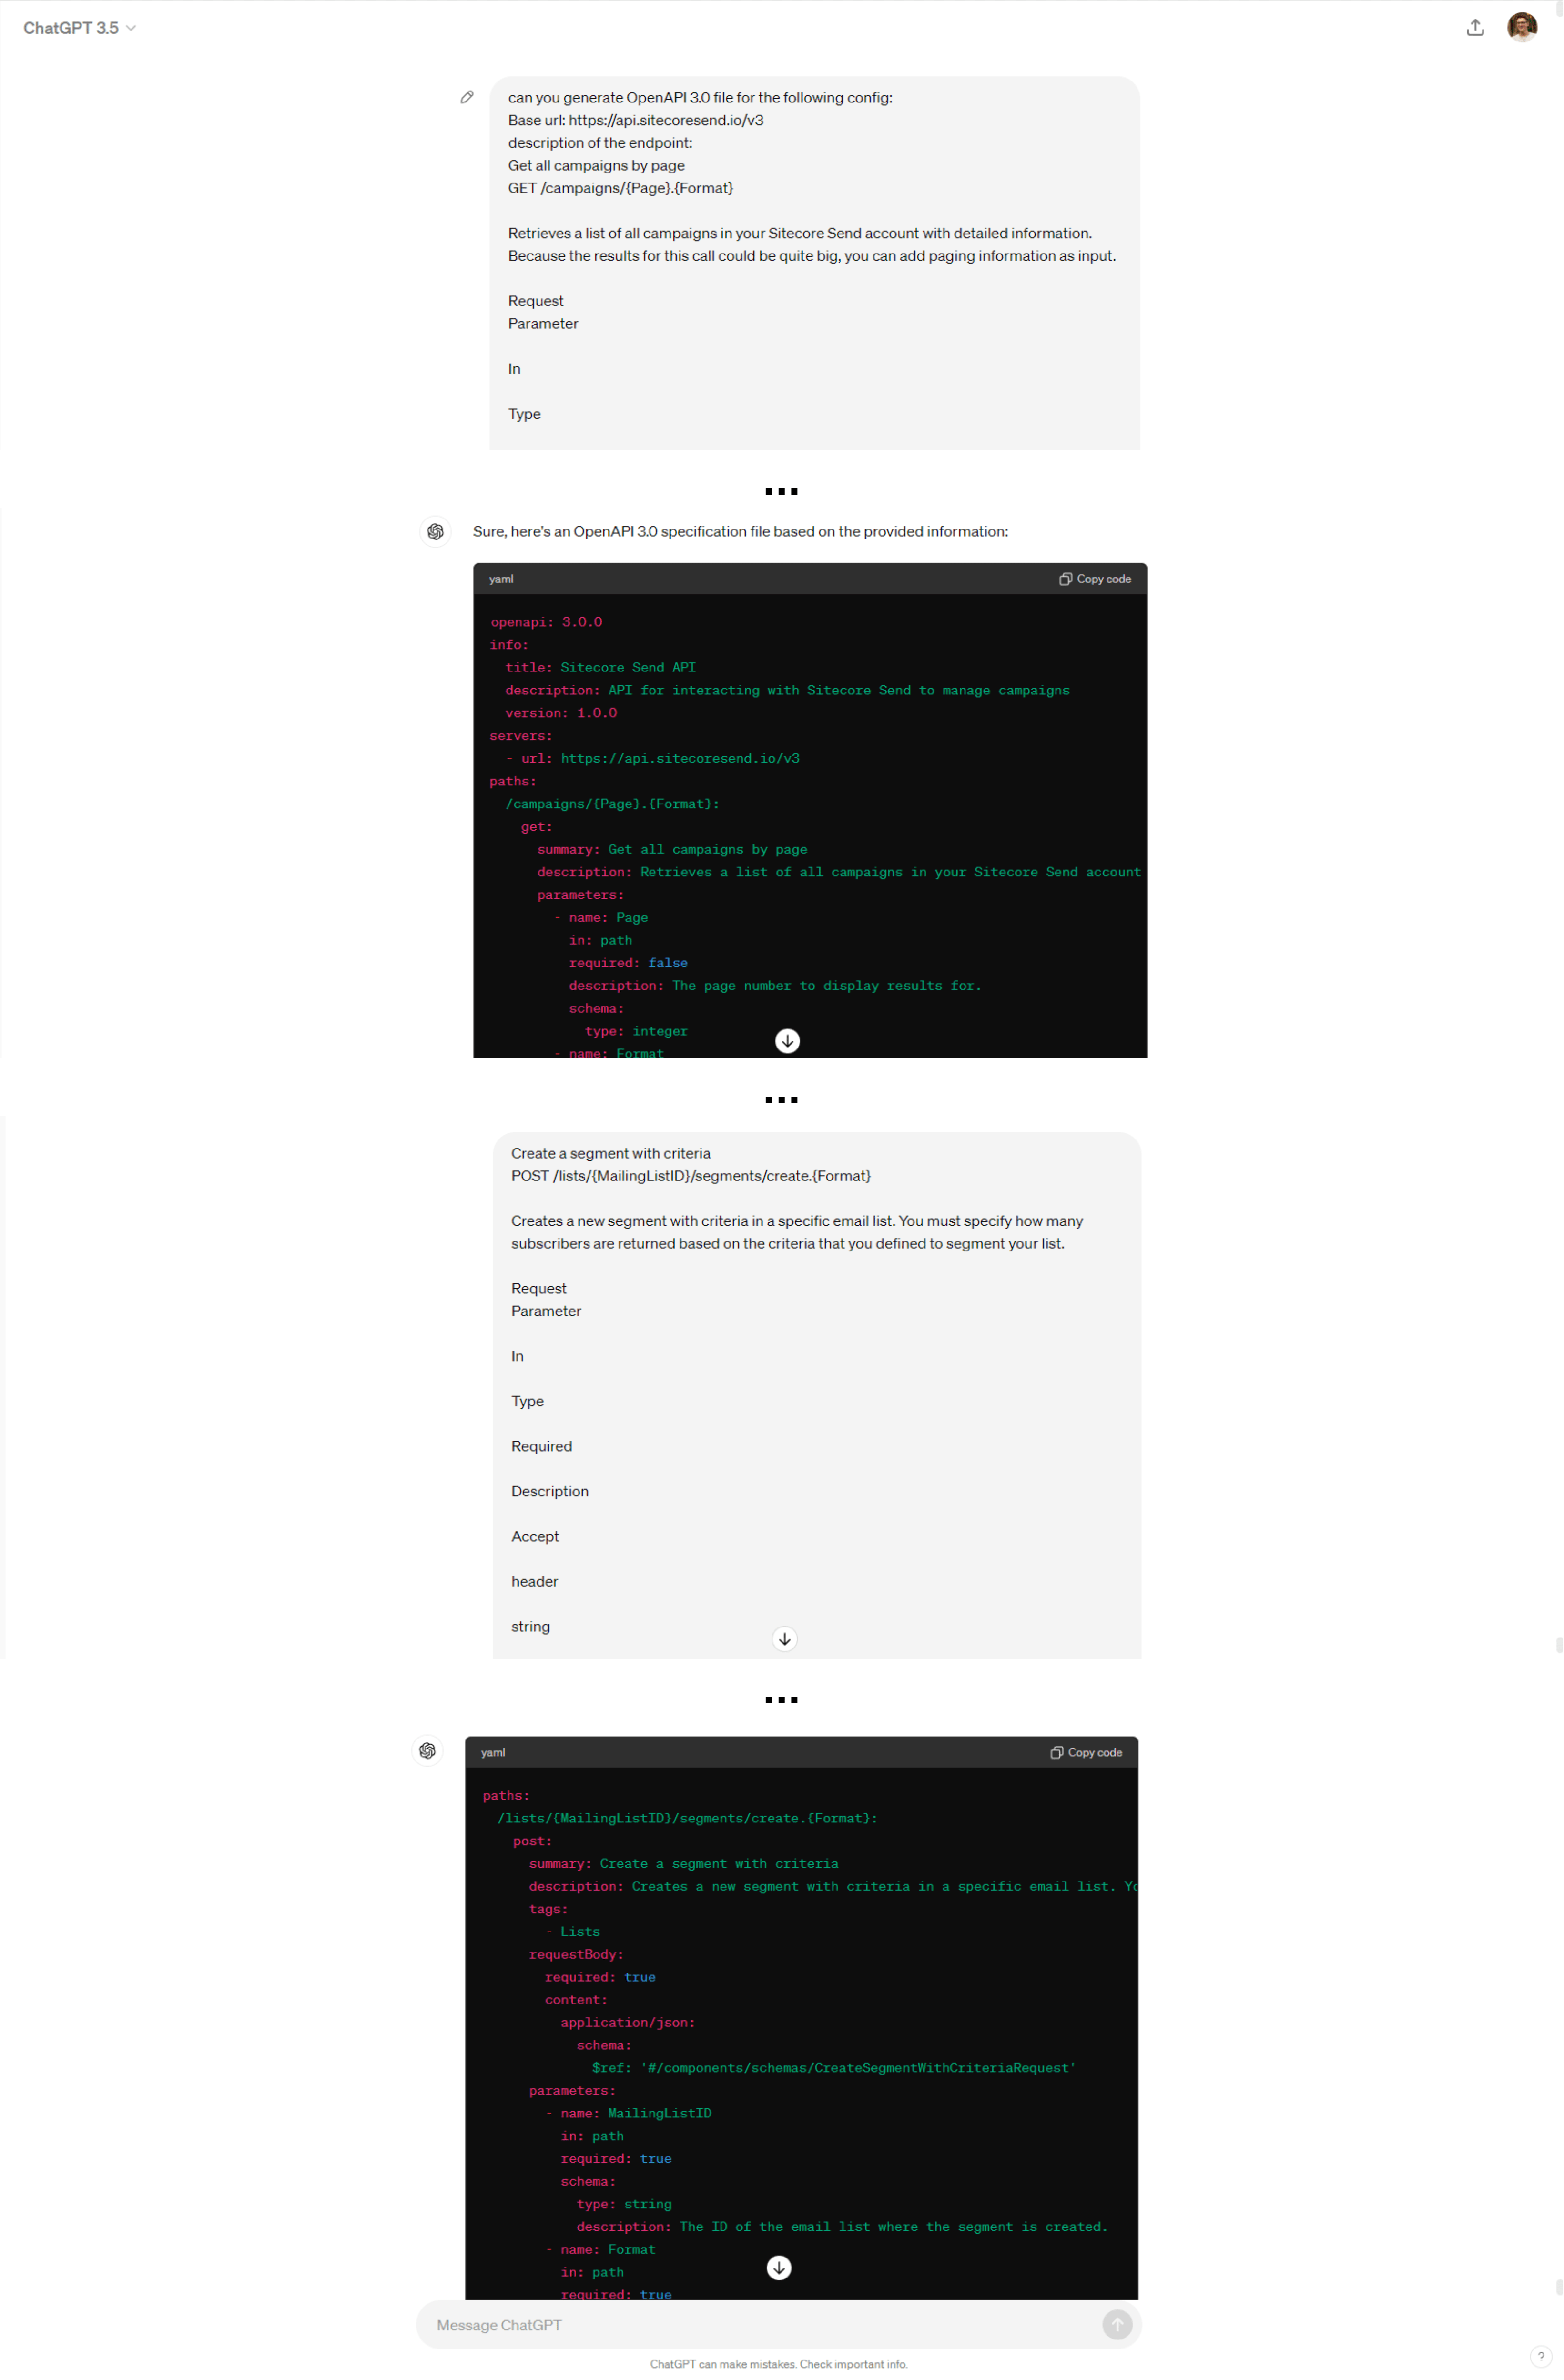Image resolution: width=1564 pixels, height=2380 pixels.
Task: Open the question mark help button
Action: coord(1541,2356)
